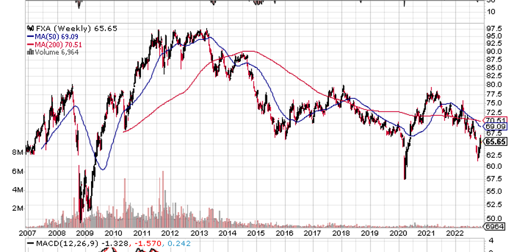Viewport: 514px width, 252px height.
Task: Click the 77.5 price axis label
Action: point(494,94)
